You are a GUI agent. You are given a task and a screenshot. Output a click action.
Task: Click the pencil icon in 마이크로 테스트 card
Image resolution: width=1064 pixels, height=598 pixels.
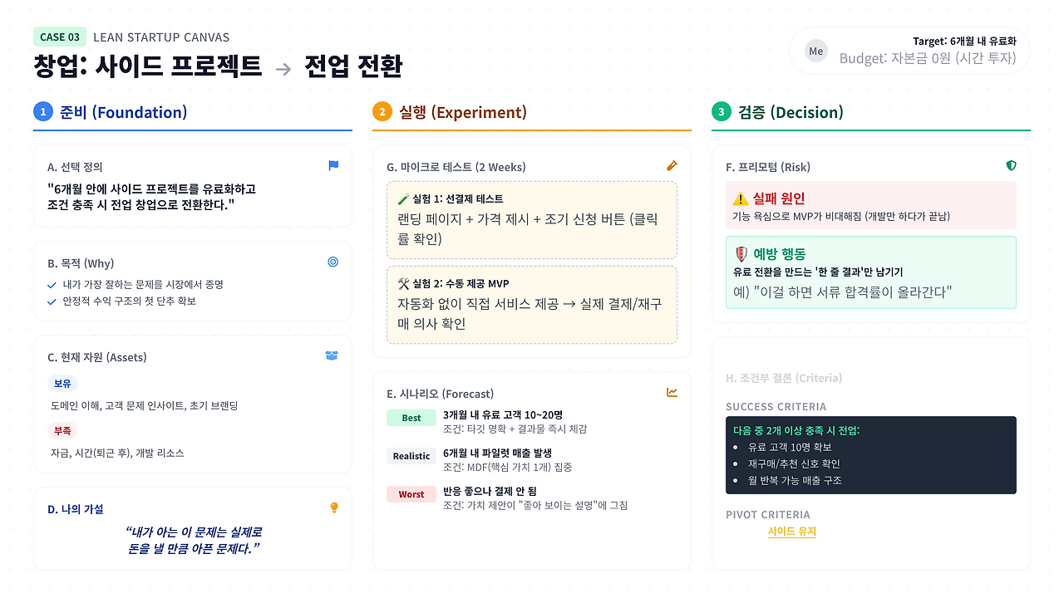tap(672, 166)
